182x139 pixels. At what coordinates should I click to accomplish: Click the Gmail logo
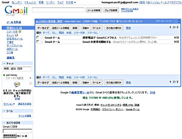16,11
